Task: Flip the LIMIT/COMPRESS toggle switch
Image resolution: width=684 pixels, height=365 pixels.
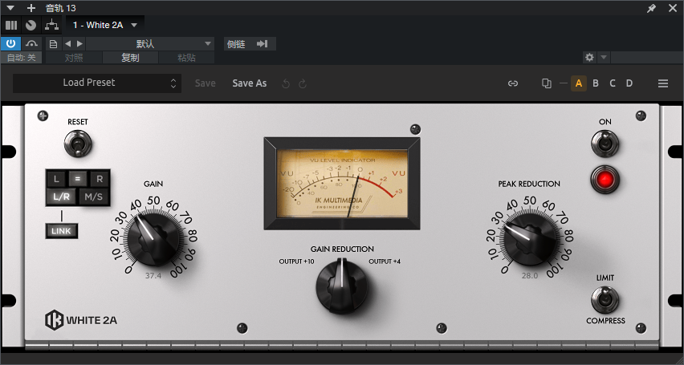Action: click(605, 299)
